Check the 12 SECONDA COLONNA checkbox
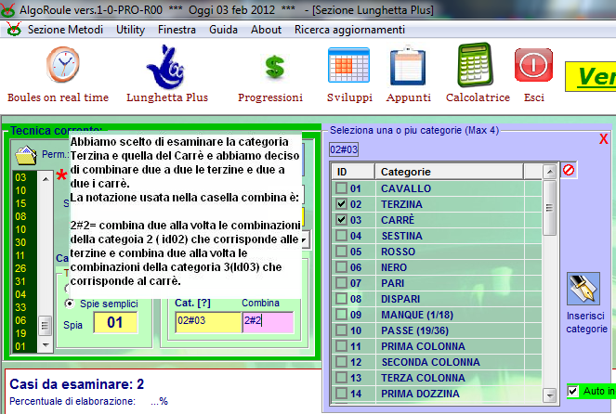The image size is (616, 414). click(x=341, y=362)
